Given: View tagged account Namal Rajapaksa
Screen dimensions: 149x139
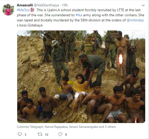Looking at the screenshot, I should click(56, 127).
